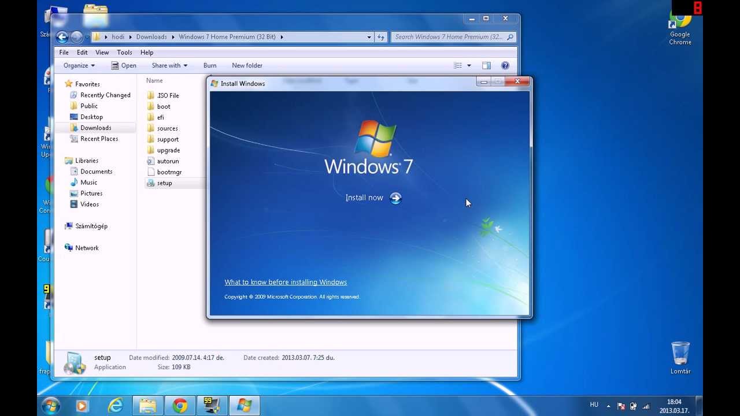Viewport: 740px width, 416px height.
Task: Select the Videos library
Action: pos(90,205)
